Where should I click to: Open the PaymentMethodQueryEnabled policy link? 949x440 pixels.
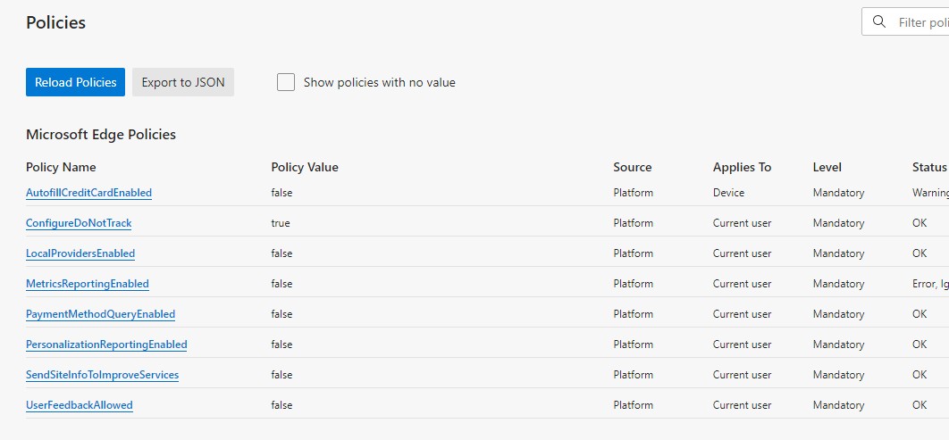[x=100, y=313]
